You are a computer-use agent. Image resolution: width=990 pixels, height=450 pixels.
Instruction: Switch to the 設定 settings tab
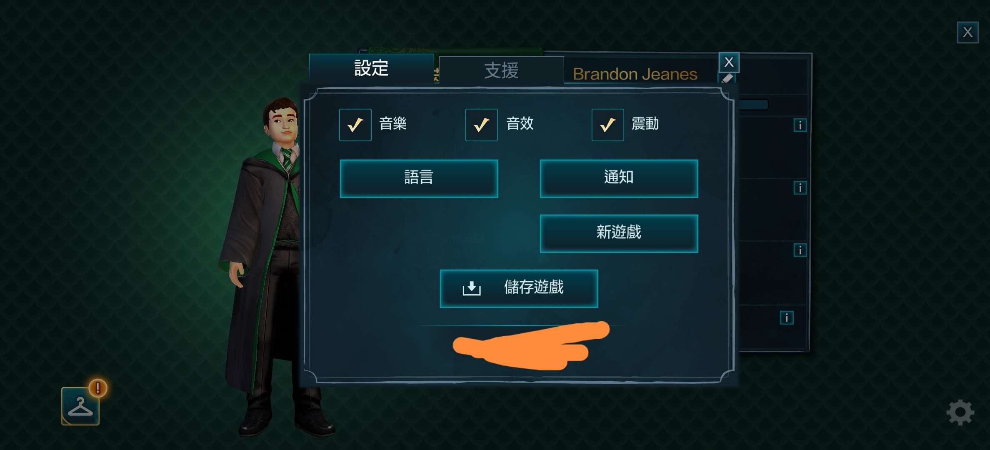click(x=372, y=68)
